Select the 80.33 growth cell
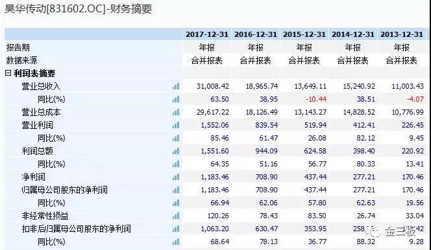Viewport: 431px width, 250px height. click(x=366, y=164)
